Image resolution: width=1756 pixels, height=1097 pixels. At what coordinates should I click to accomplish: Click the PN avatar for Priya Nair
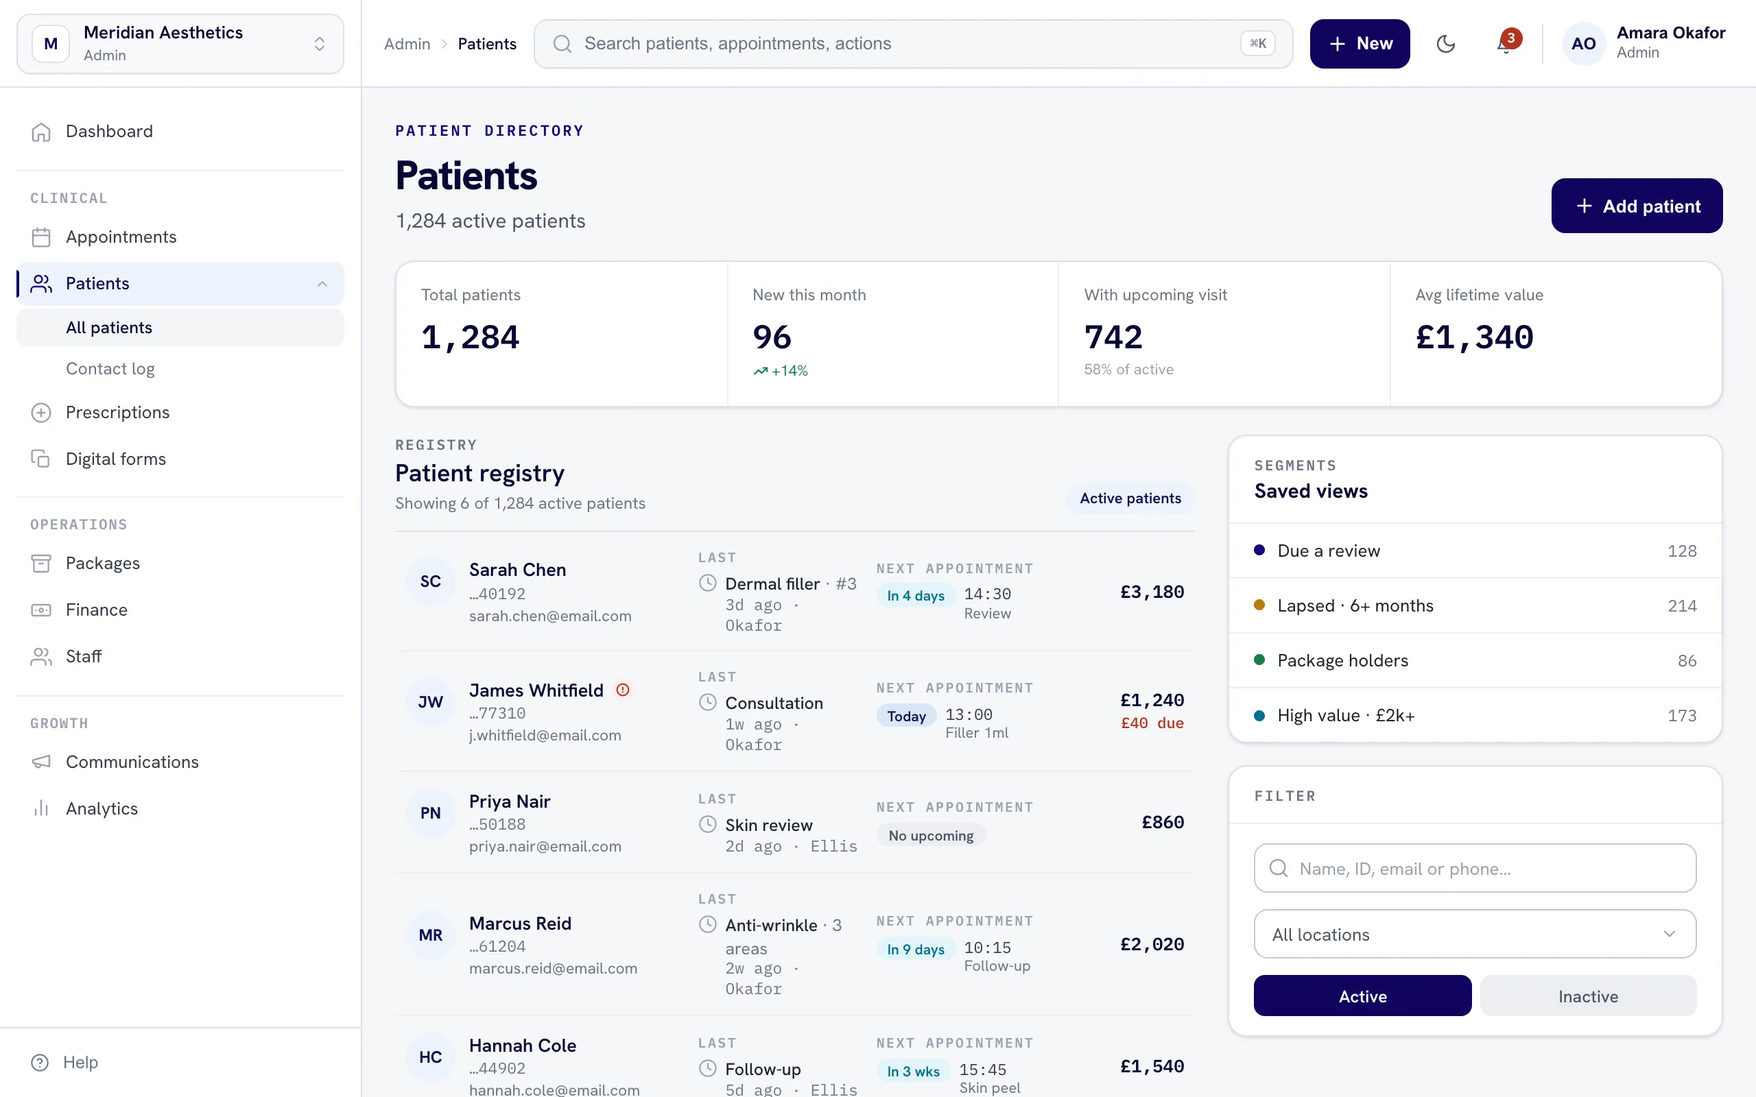tap(430, 812)
